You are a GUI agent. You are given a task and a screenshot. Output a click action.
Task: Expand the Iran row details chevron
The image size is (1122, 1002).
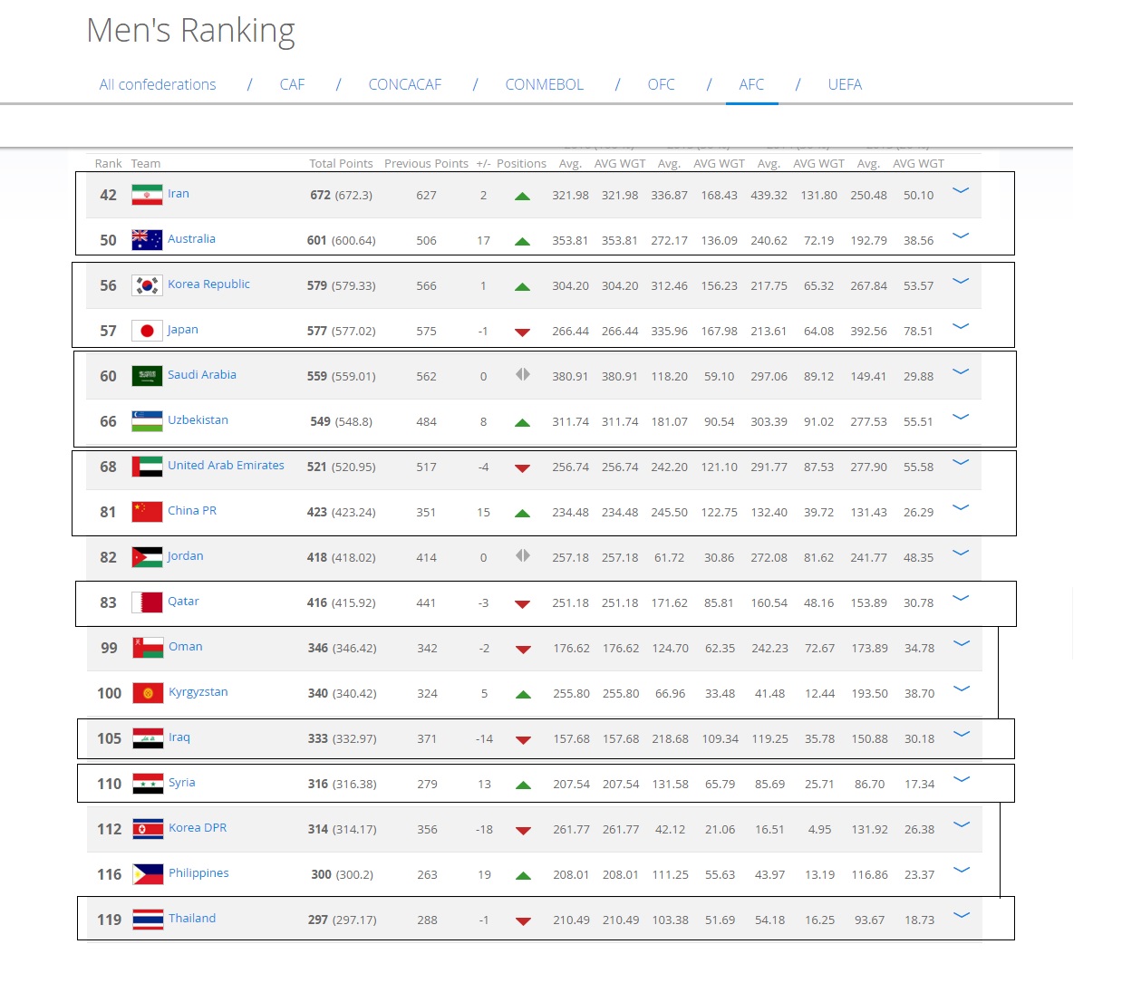pos(961,191)
